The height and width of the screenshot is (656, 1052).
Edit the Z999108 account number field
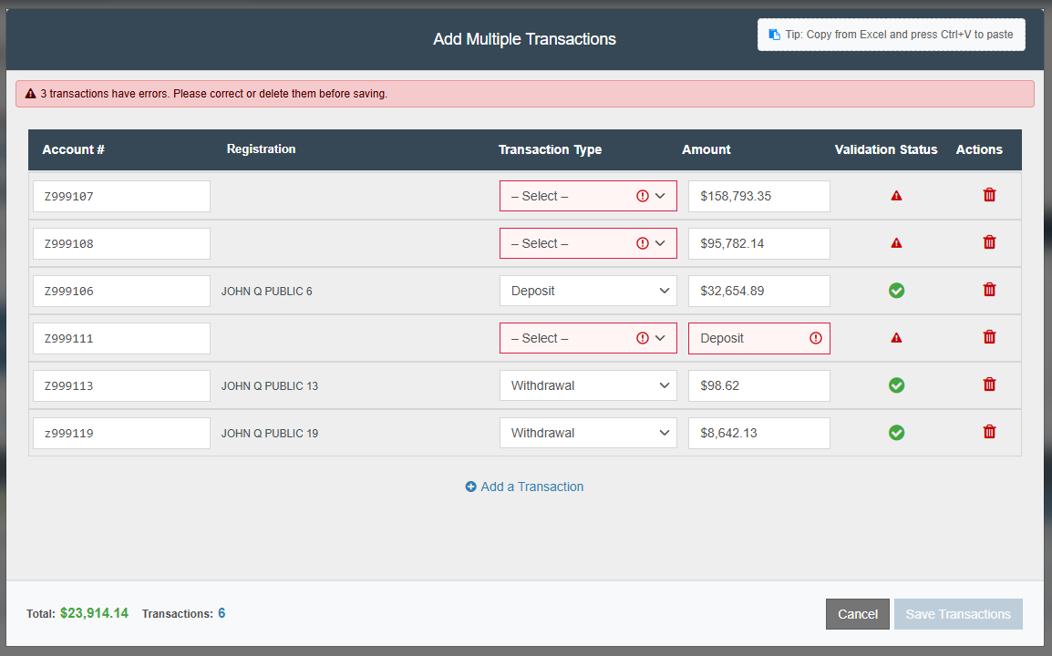pyautogui.click(x=121, y=243)
